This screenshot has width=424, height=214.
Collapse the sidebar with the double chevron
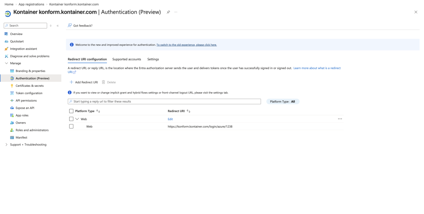point(58,26)
